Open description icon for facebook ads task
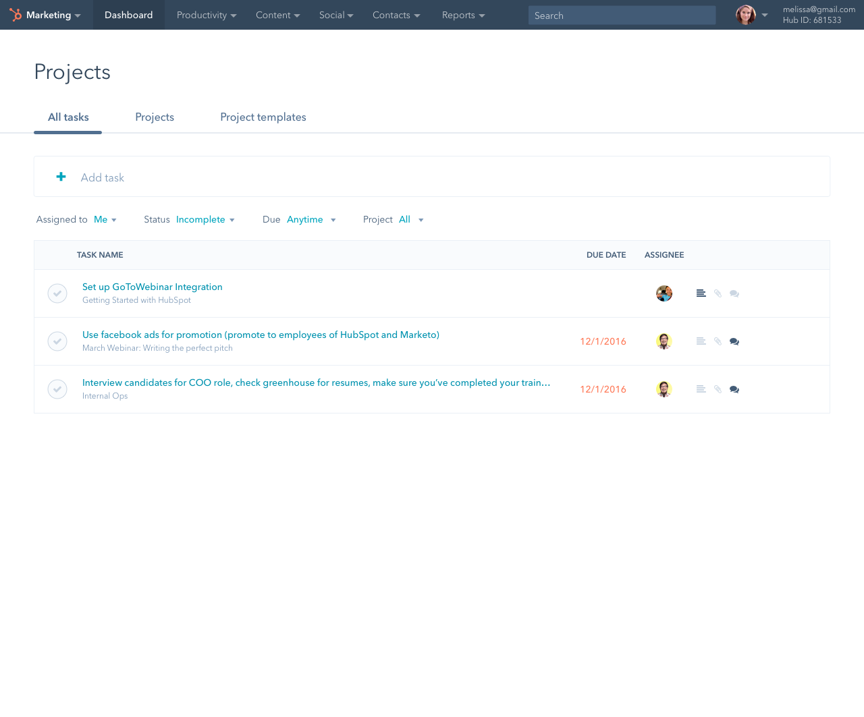Screen dimensions: 864x717 [x=701, y=341]
